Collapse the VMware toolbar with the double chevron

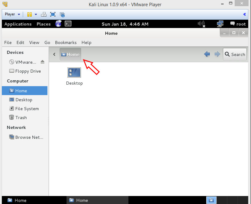245,14
